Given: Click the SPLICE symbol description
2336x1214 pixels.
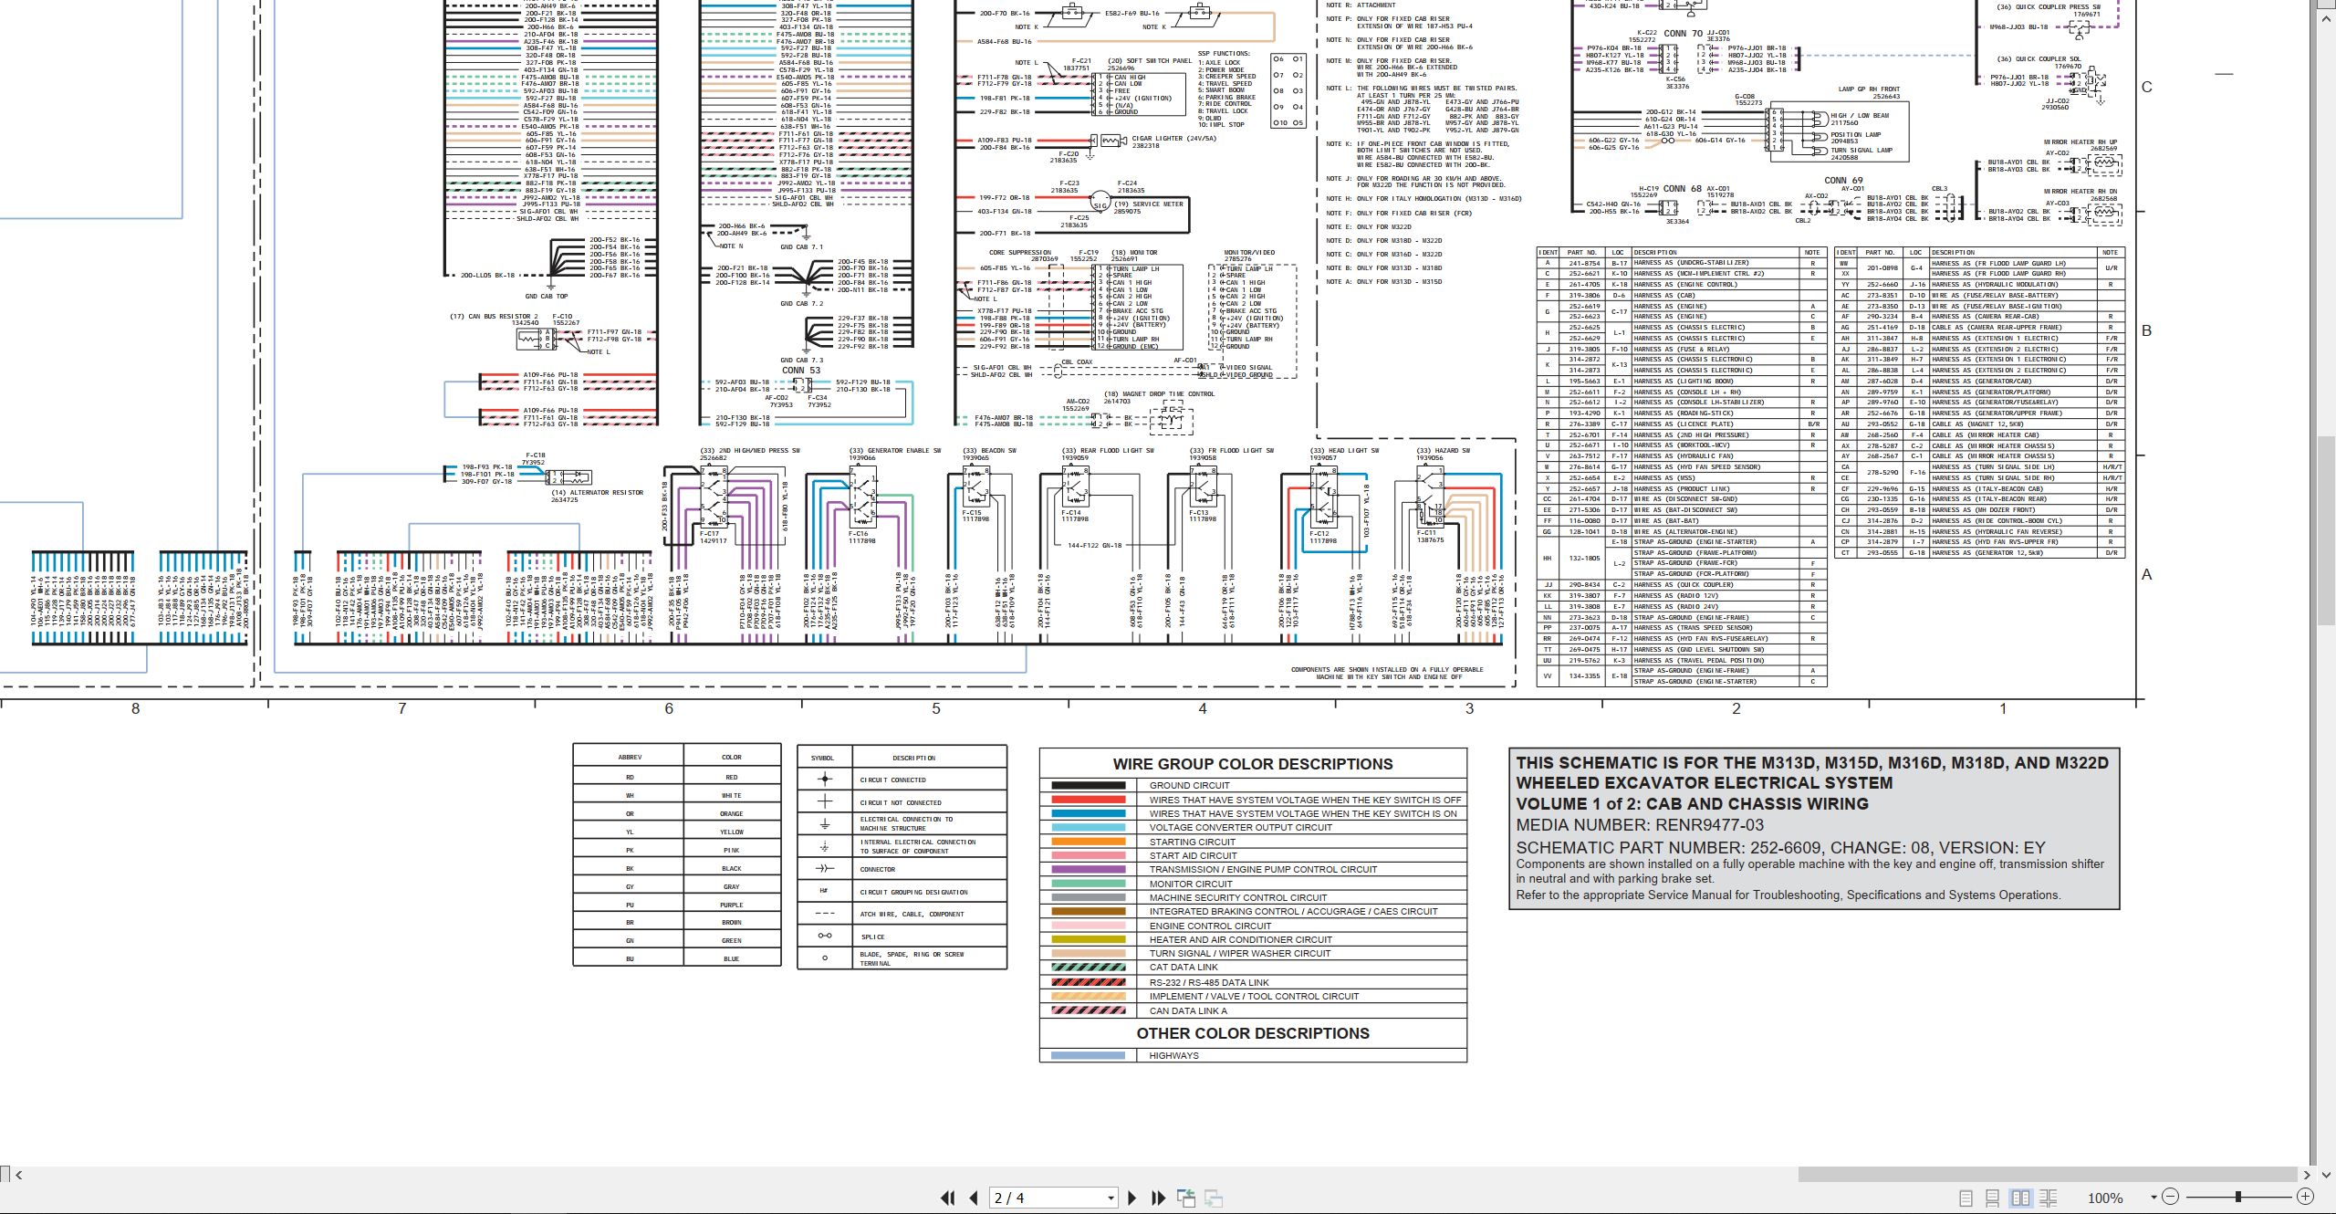Looking at the screenshot, I should (872, 937).
